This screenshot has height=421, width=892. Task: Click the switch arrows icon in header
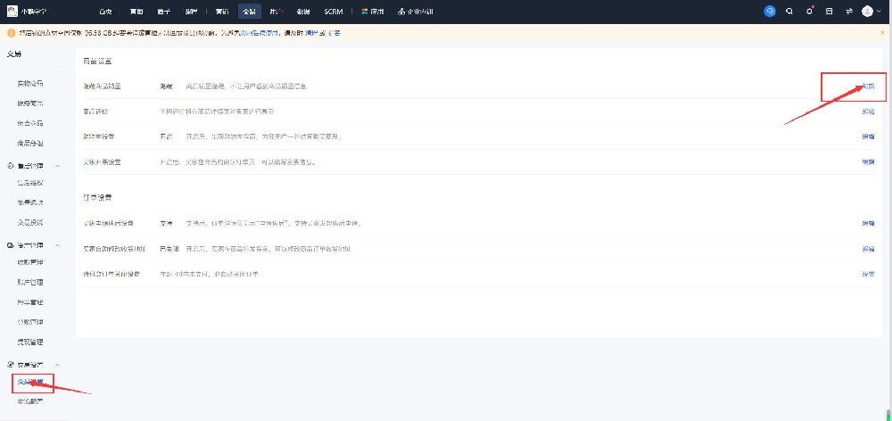(849, 12)
